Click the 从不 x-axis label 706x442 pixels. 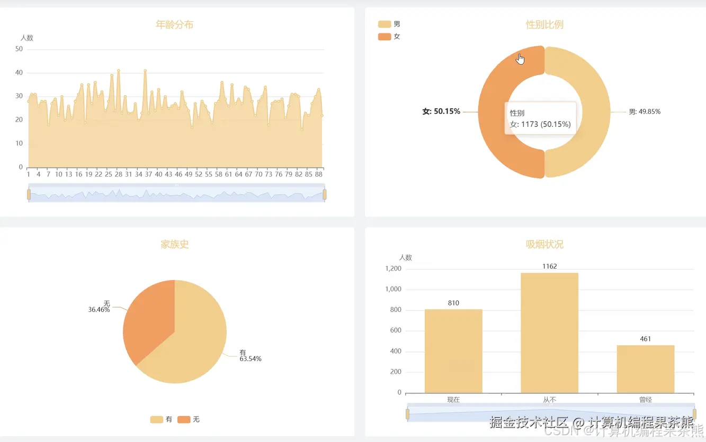549,400
